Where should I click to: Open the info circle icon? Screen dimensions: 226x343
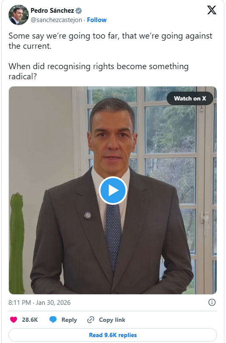pos(212,302)
